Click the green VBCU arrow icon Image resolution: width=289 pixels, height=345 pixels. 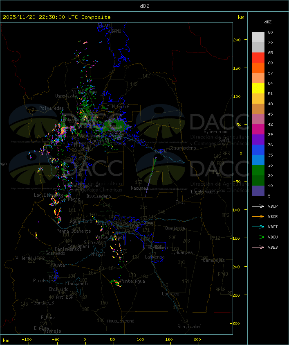click(258, 237)
